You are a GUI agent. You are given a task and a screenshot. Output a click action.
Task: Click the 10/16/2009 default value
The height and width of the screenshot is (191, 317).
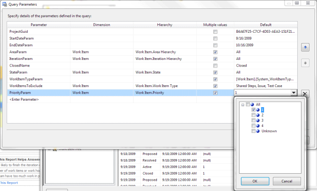[244, 45]
